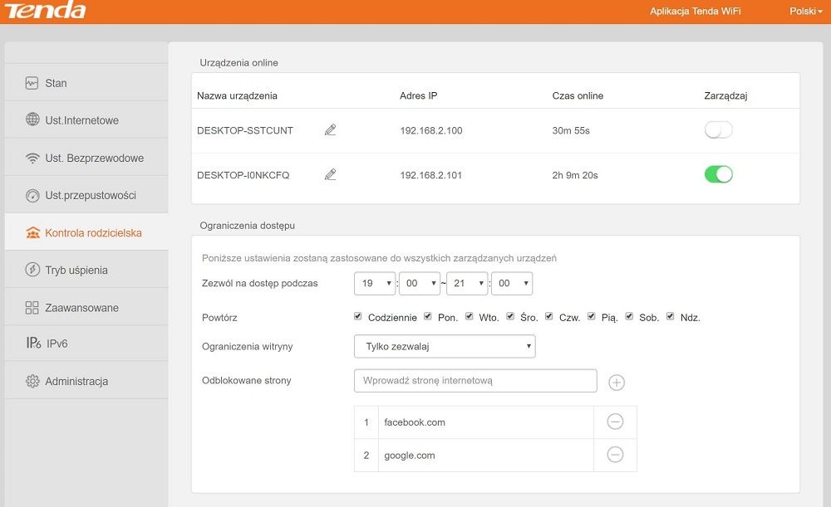Viewport: 831px width, 507px height.
Task: Click the Adres IP column header
Action: tap(418, 95)
